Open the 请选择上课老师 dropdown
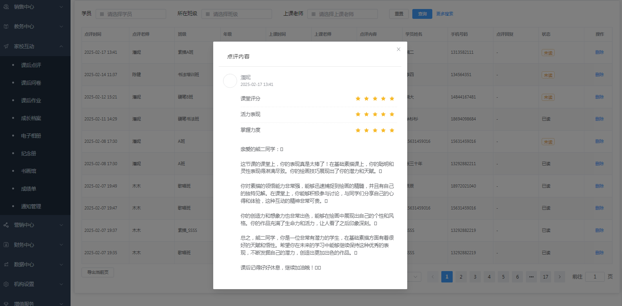The height and width of the screenshot is (306, 622). click(343, 14)
